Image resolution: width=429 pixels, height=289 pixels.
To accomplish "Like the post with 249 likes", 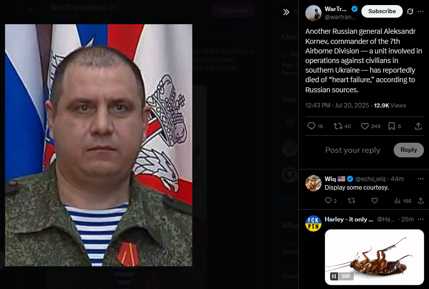I will click(x=370, y=126).
